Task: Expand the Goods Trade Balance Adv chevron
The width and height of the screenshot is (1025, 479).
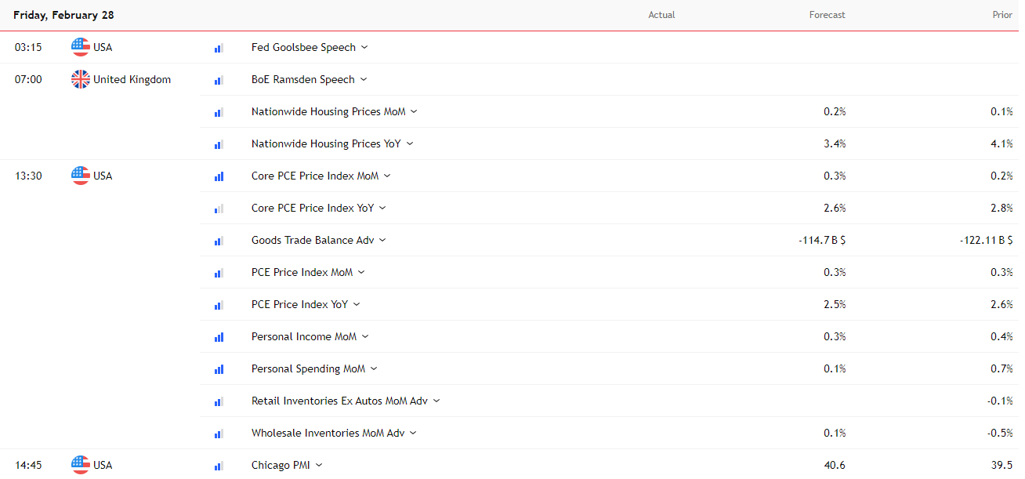Action: [382, 240]
